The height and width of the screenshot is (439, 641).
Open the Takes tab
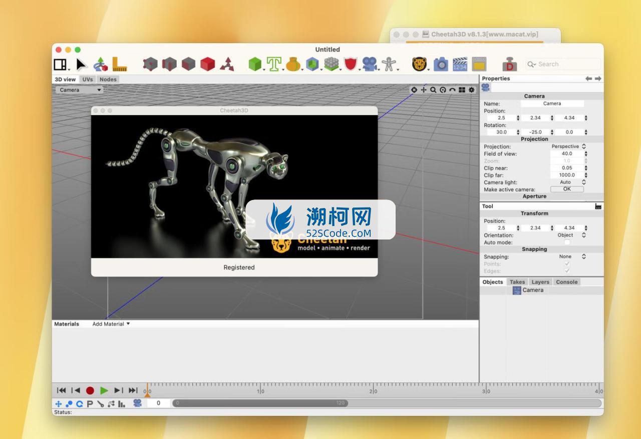[x=517, y=282]
